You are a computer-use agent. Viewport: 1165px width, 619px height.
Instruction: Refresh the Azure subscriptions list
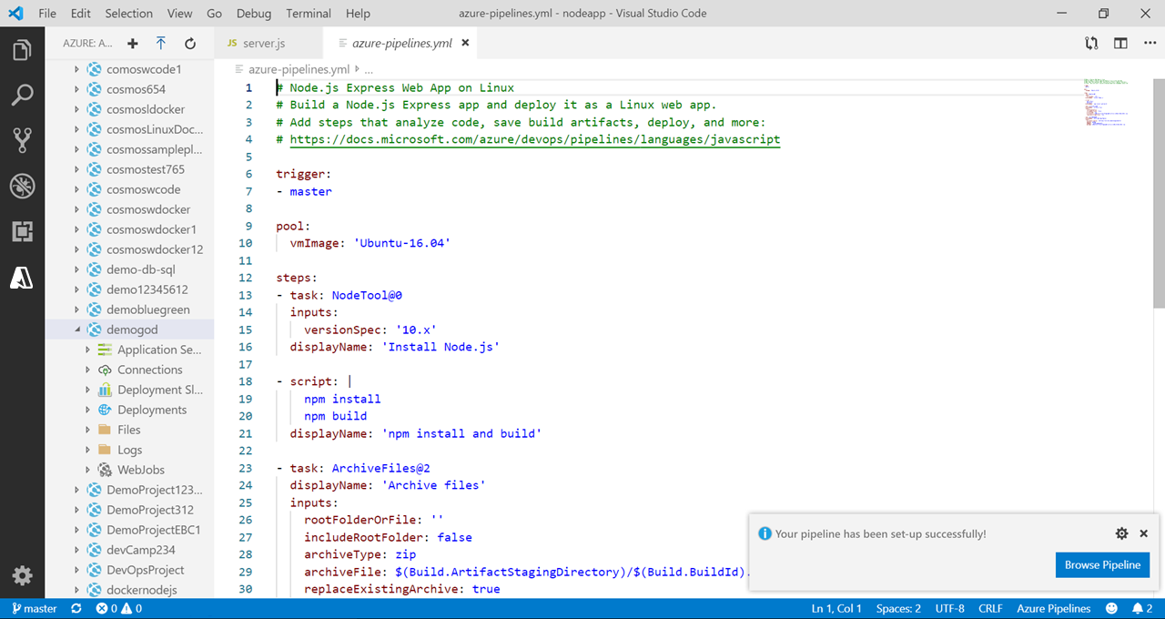[x=190, y=43]
